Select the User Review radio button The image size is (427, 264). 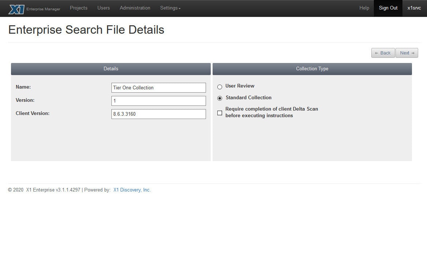pos(220,87)
